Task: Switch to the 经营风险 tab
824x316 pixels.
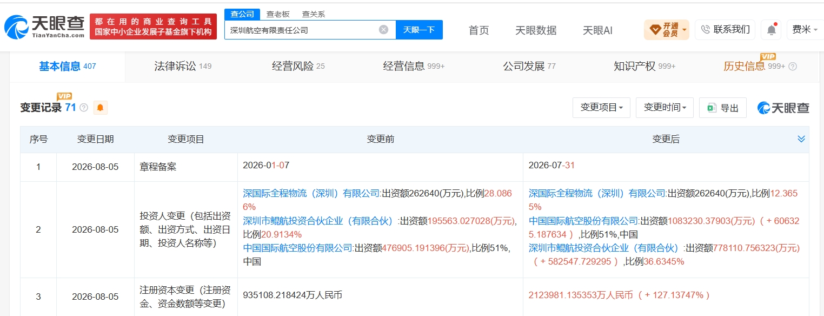Action: [298, 67]
